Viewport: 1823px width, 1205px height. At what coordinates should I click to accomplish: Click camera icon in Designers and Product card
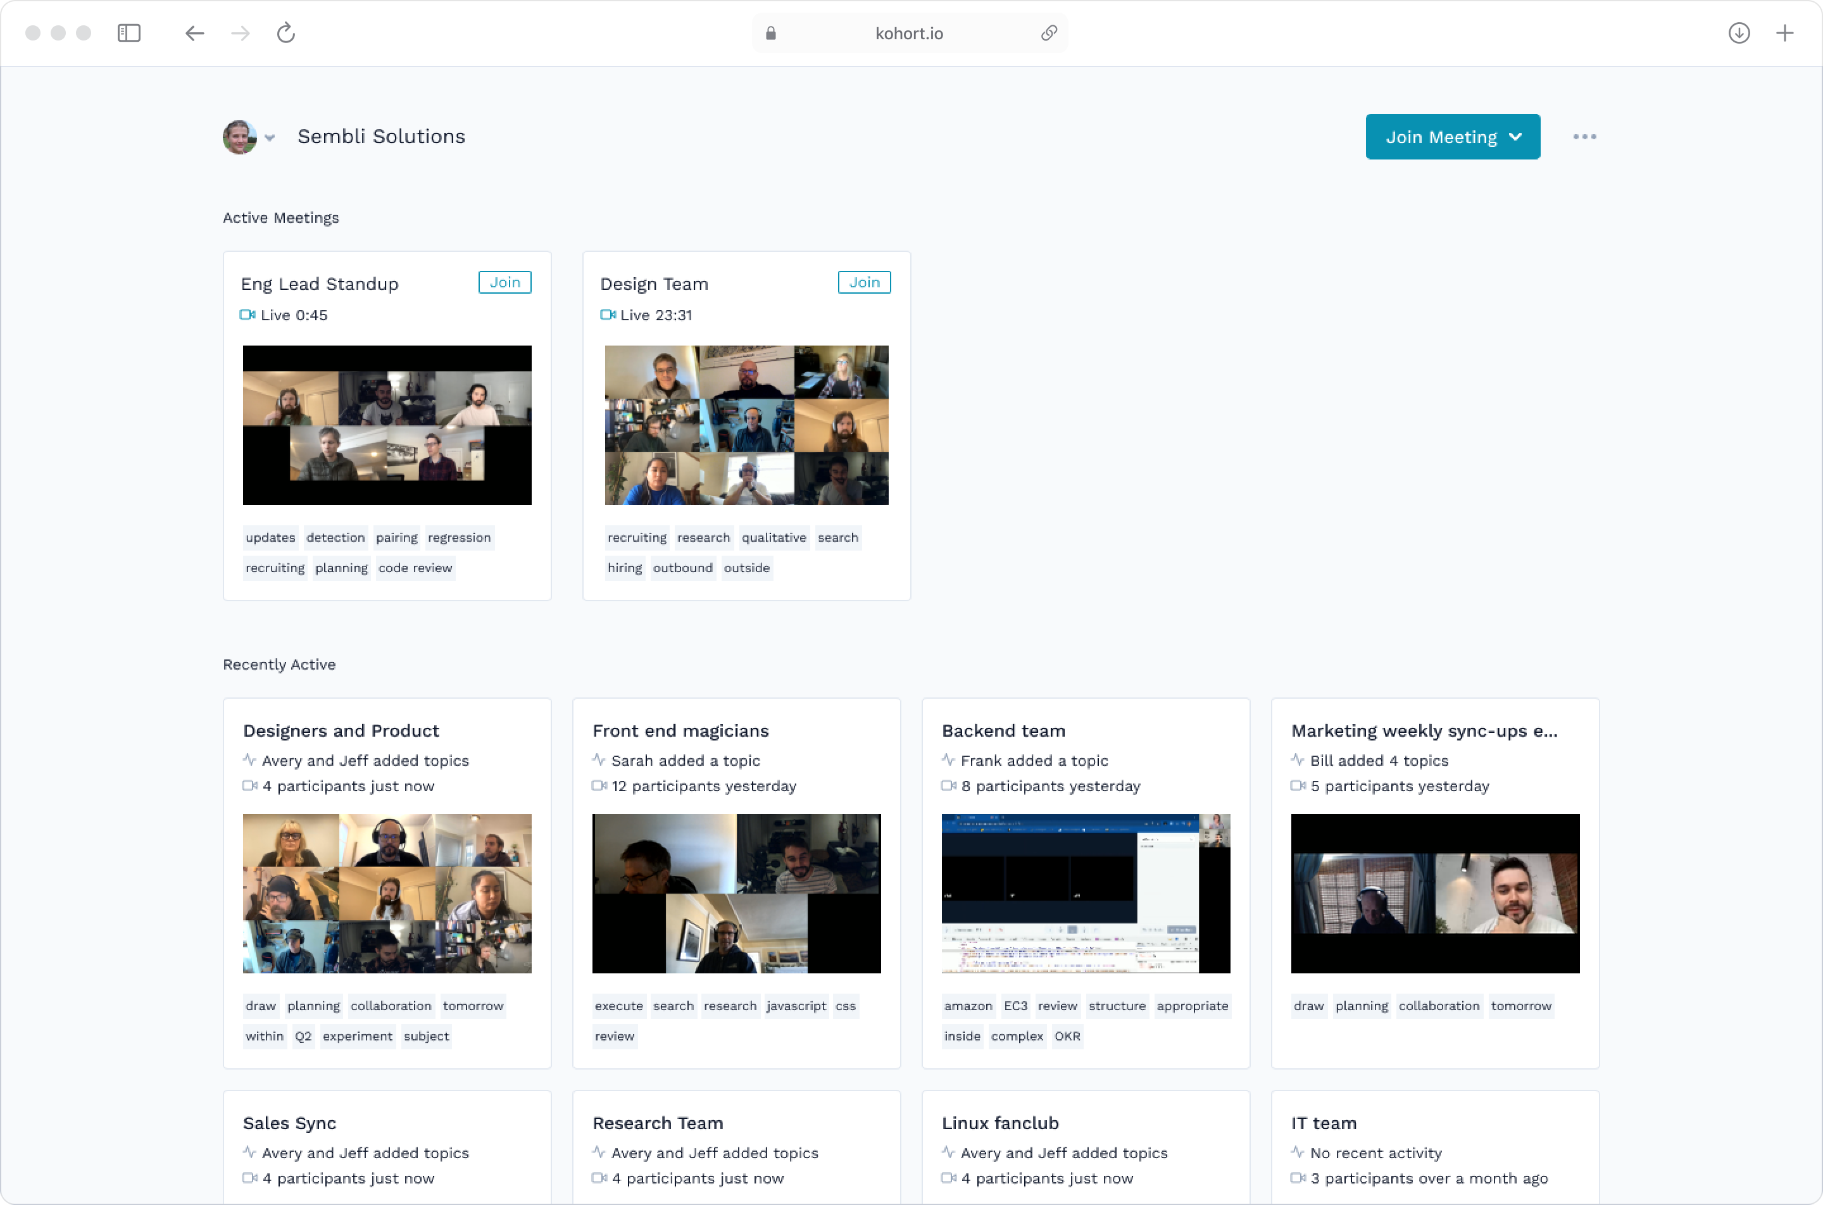(251, 785)
